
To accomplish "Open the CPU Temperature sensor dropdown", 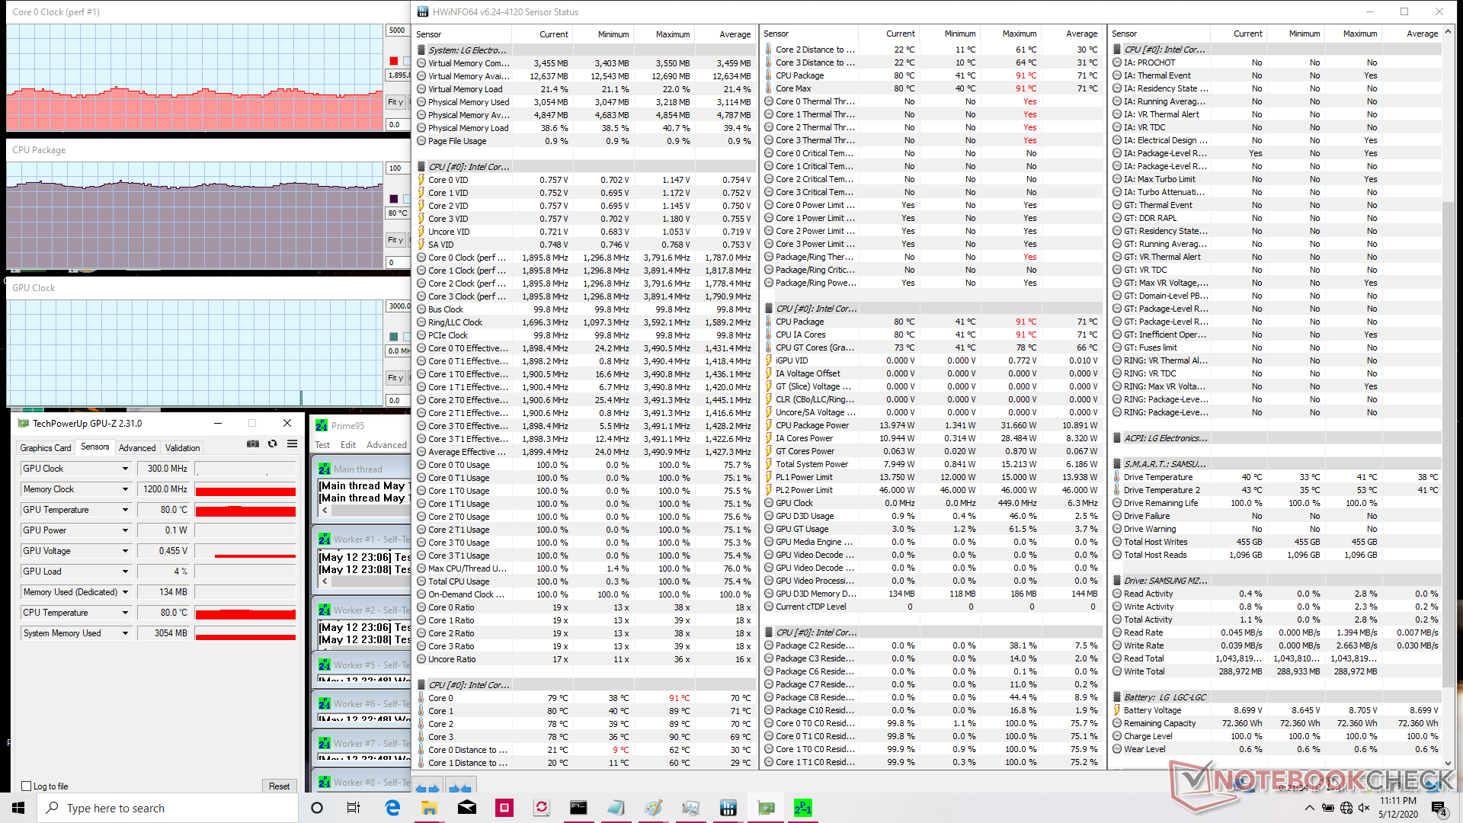I will pyautogui.click(x=125, y=613).
